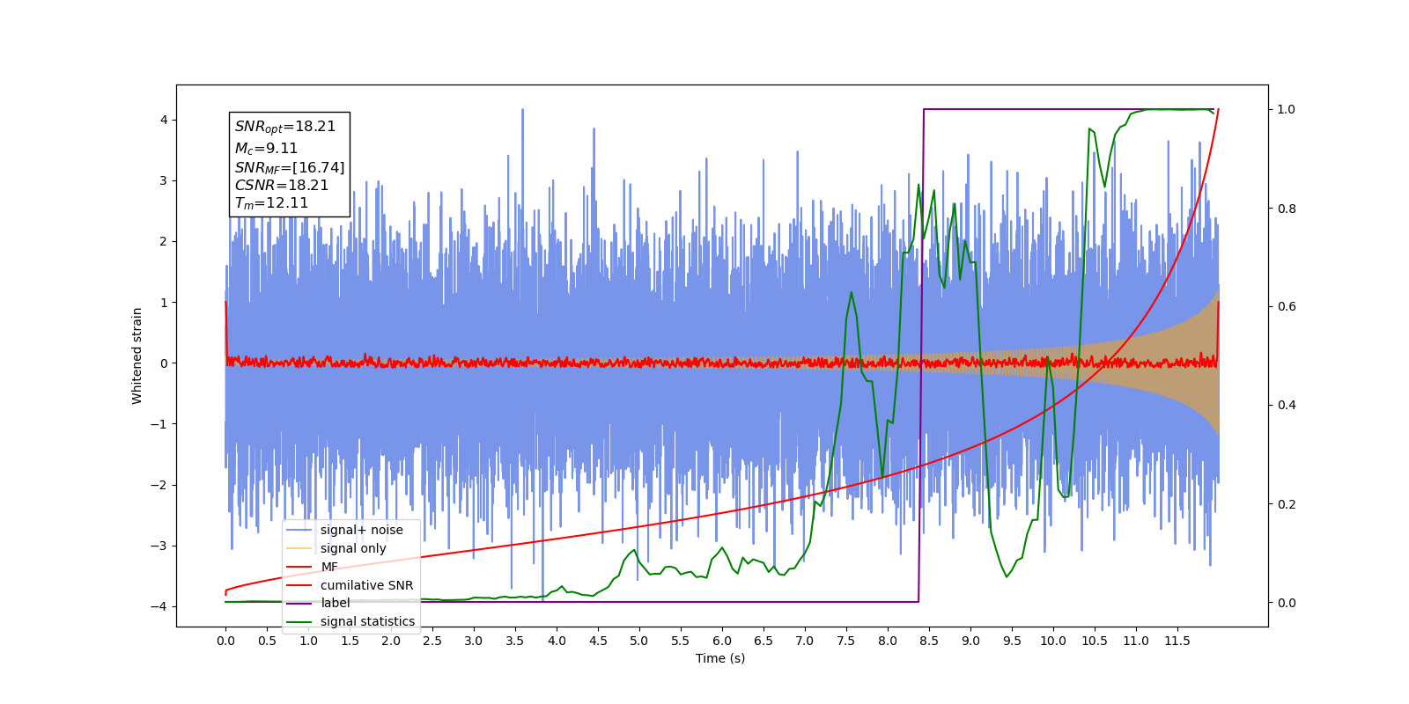This screenshot has height=704, width=1409.
Task: Click the blue line sample for signal+ noise
Action: [300, 530]
